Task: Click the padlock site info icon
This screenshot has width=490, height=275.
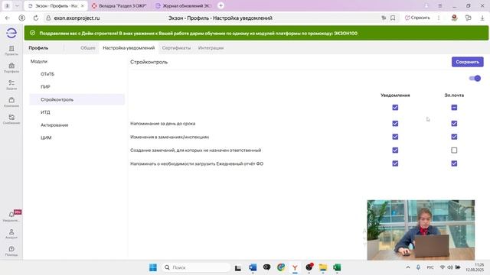Action: coord(48,18)
